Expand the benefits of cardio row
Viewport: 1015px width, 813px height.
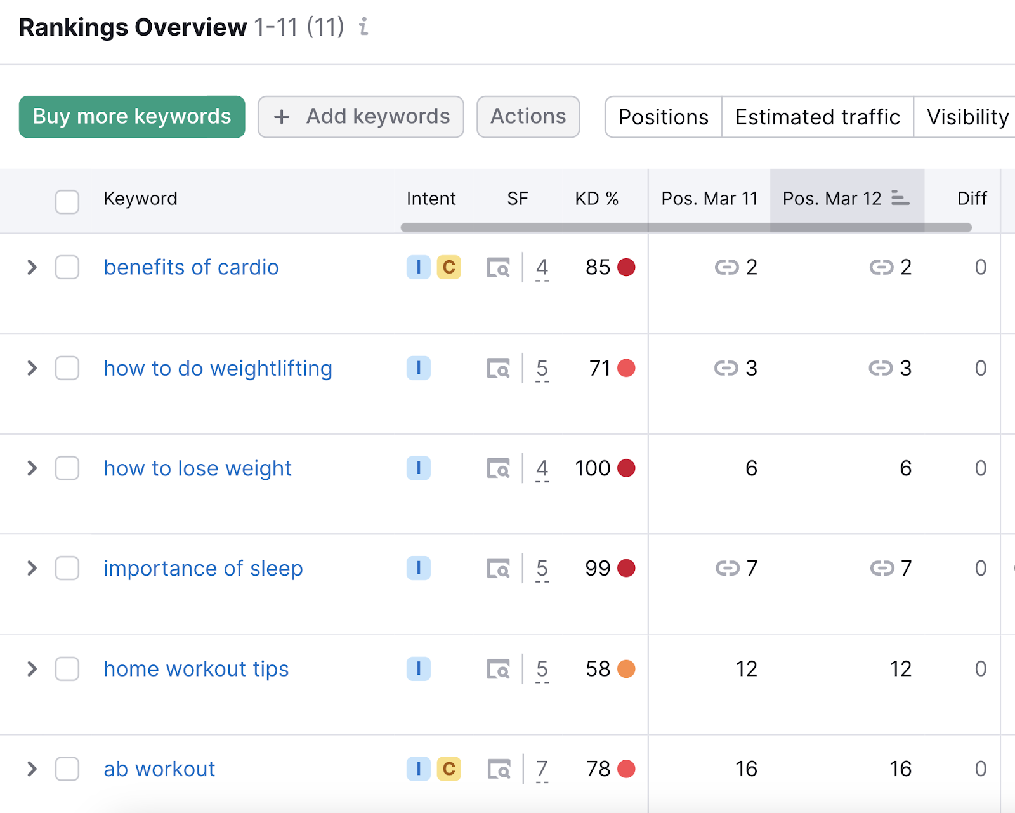[x=31, y=267]
